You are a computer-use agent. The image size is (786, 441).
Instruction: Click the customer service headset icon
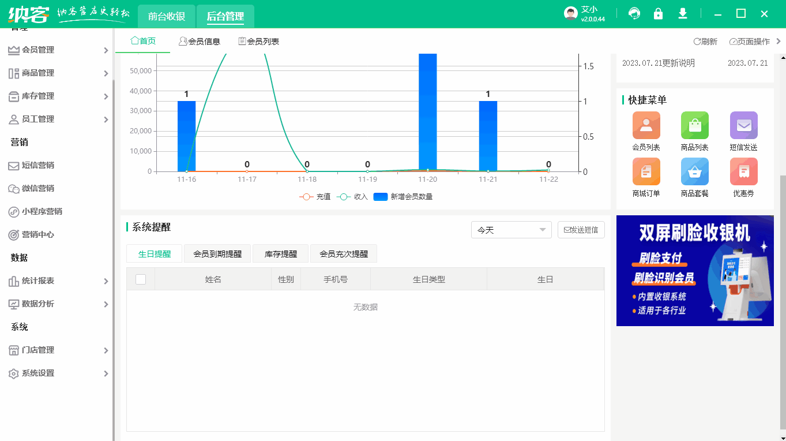click(x=634, y=13)
